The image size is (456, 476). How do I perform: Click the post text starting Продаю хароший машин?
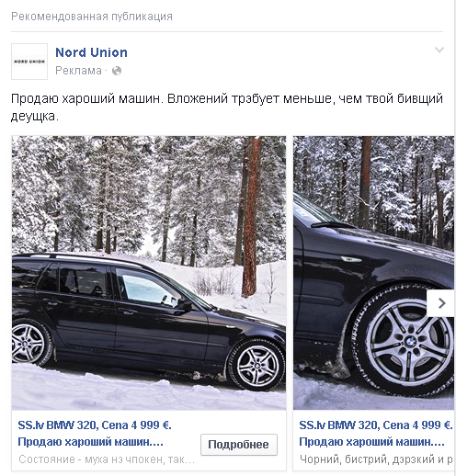pyautogui.click(x=227, y=108)
